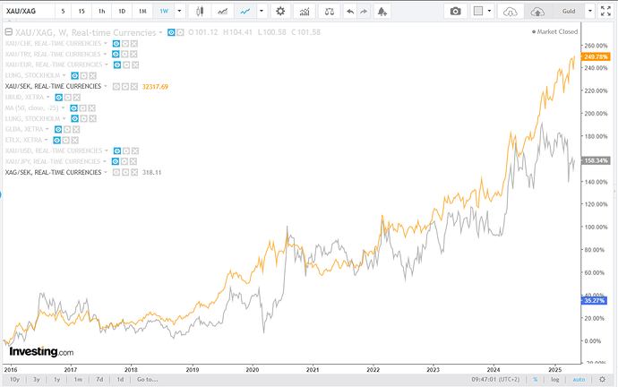Take a chart snapshot with camera icon
Screen dimensions: 618x387
coord(455,11)
